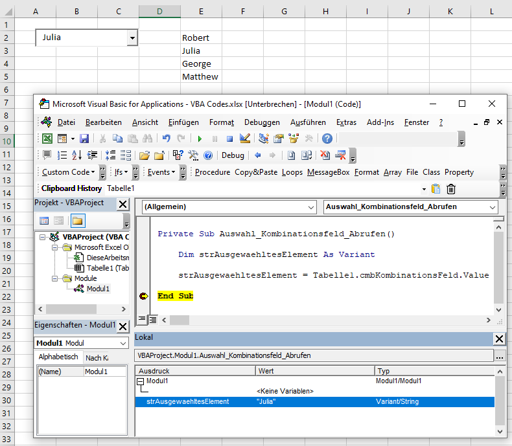512x446 pixels.
Task: Open the help question mark icon
Action: click(x=327, y=139)
